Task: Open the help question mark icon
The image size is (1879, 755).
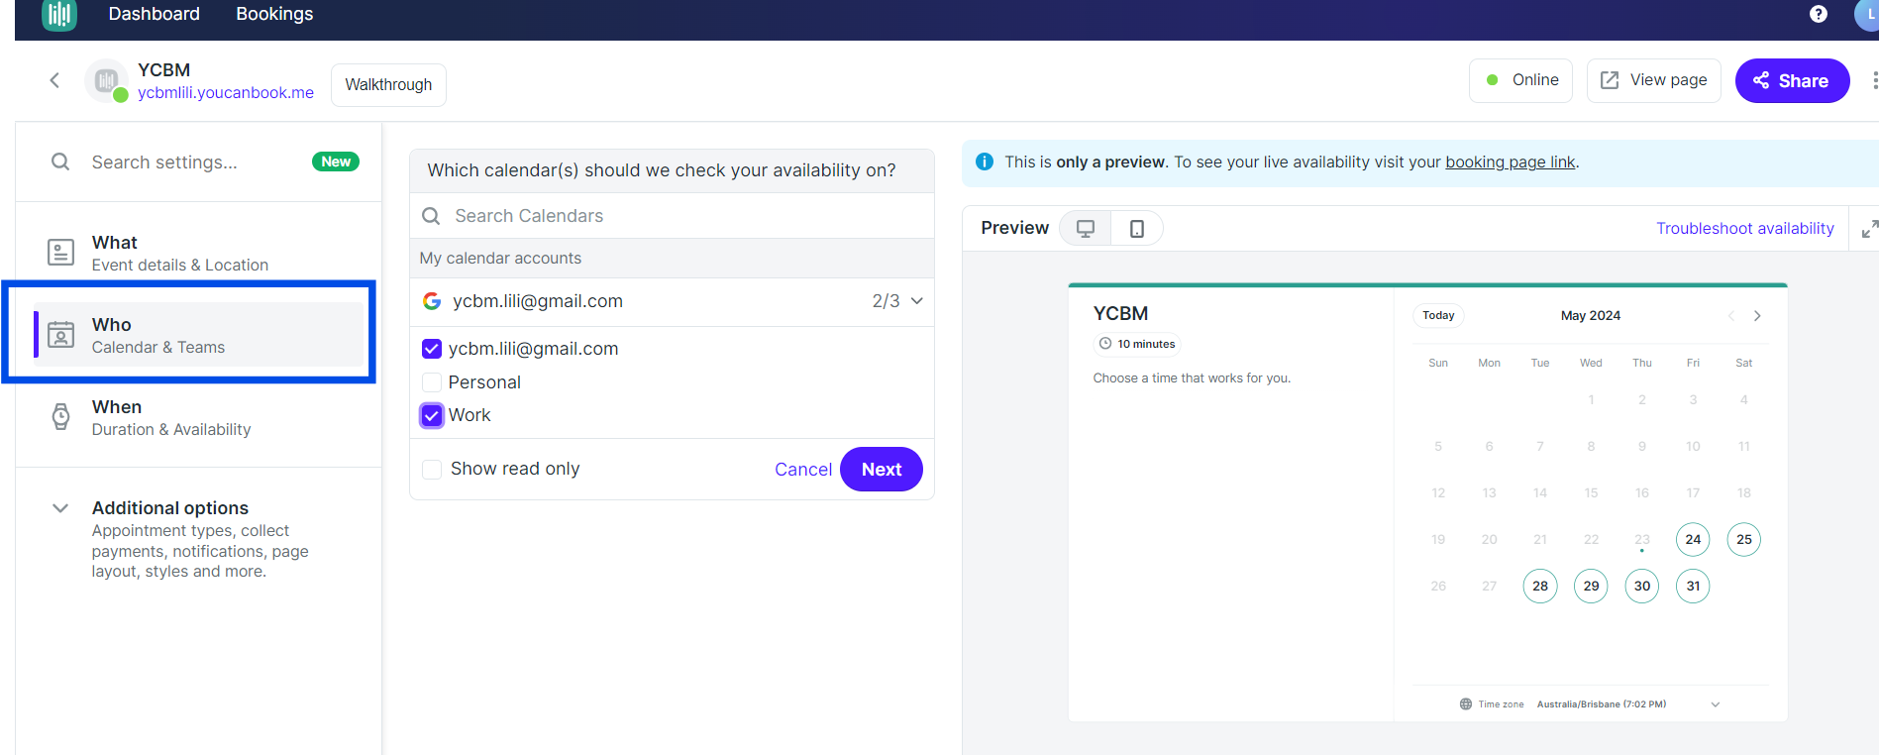Action: click(x=1819, y=14)
